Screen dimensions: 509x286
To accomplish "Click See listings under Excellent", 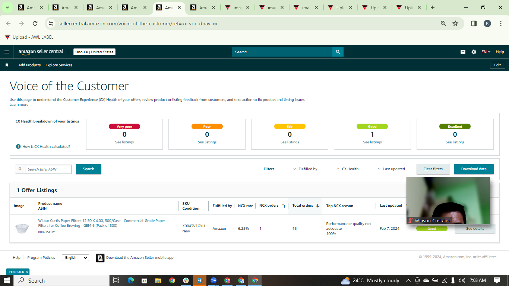I will tap(455, 142).
